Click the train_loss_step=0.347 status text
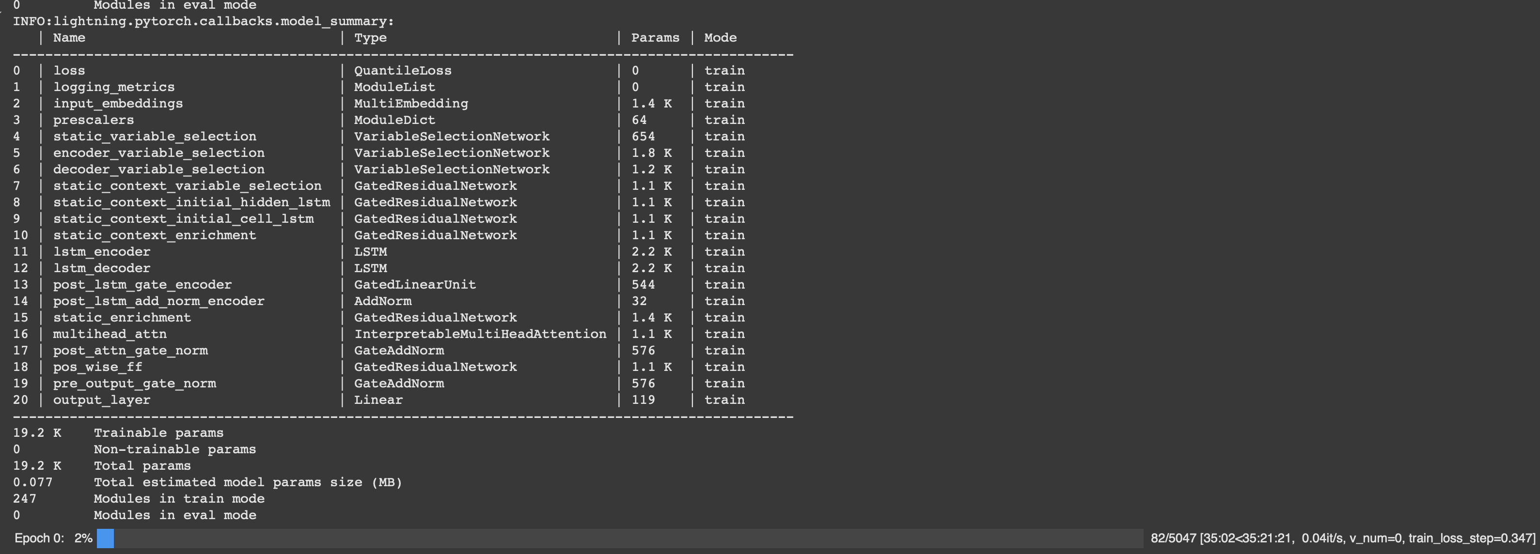 tap(1471, 539)
